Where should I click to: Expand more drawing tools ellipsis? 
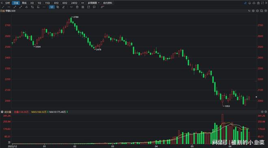(x=44, y=7)
